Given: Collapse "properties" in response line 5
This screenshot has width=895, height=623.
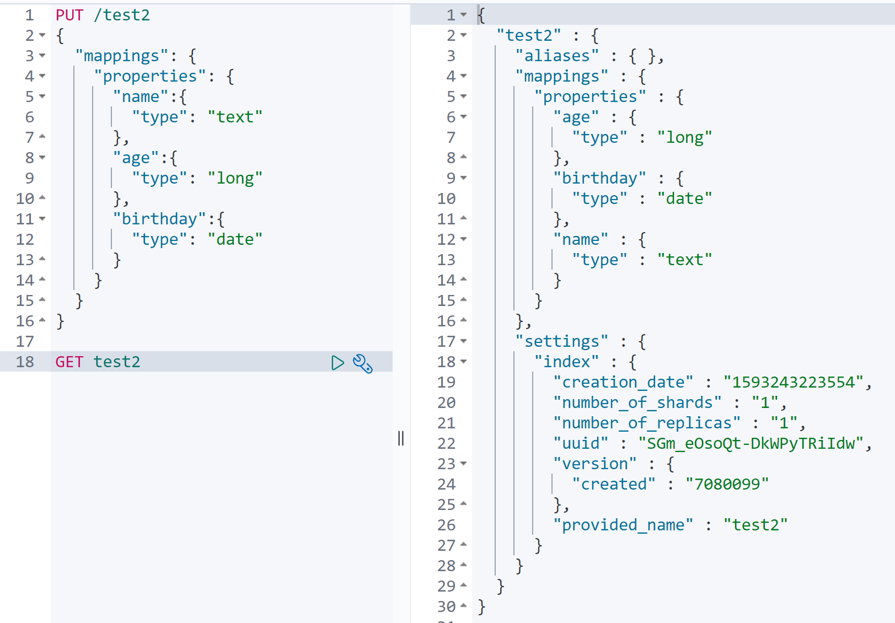Looking at the screenshot, I should [464, 97].
